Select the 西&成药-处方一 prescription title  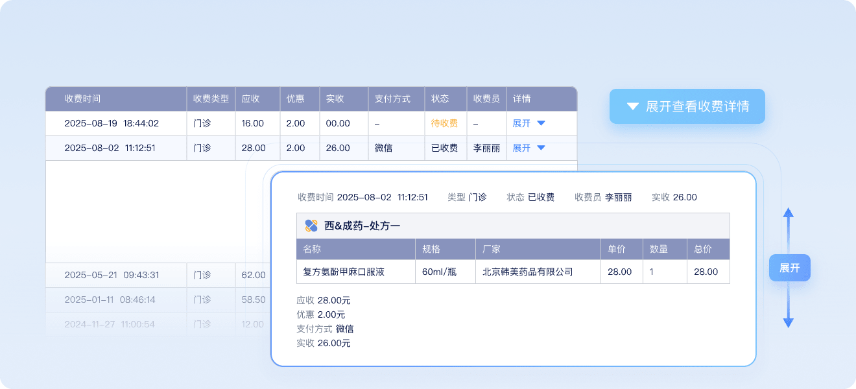[362, 226]
